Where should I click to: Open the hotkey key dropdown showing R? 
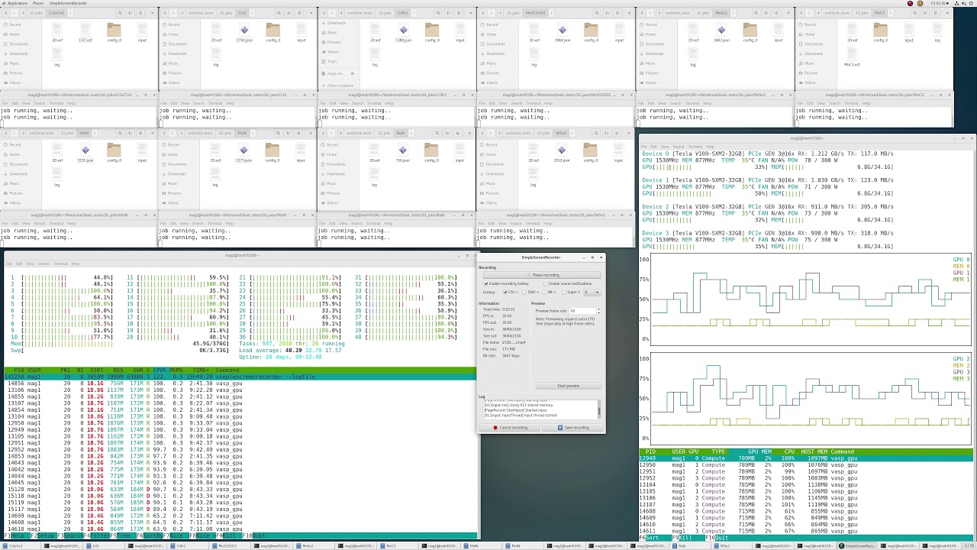pos(591,292)
